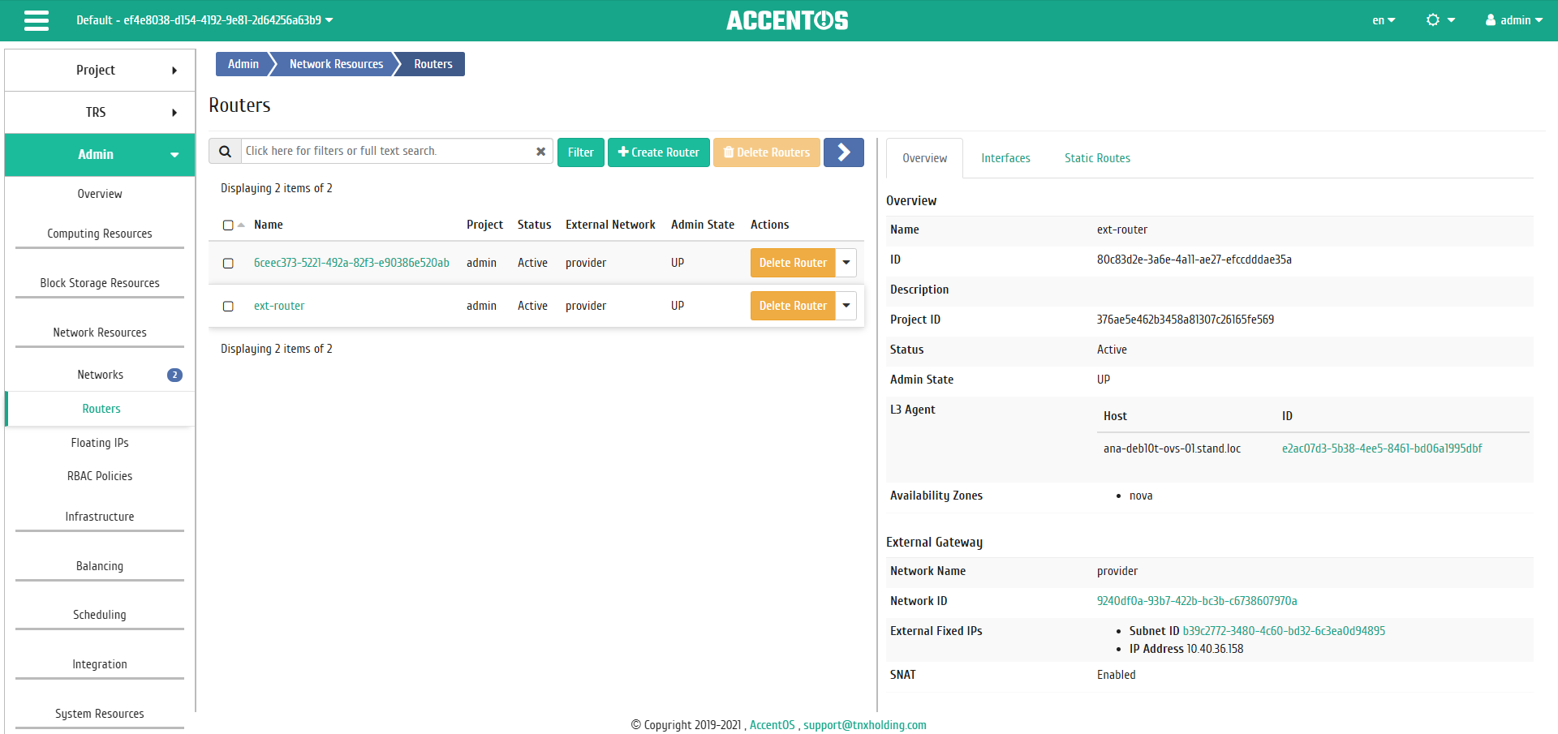
Task: Click the AccentOS logo
Action: click(x=787, y=20)
